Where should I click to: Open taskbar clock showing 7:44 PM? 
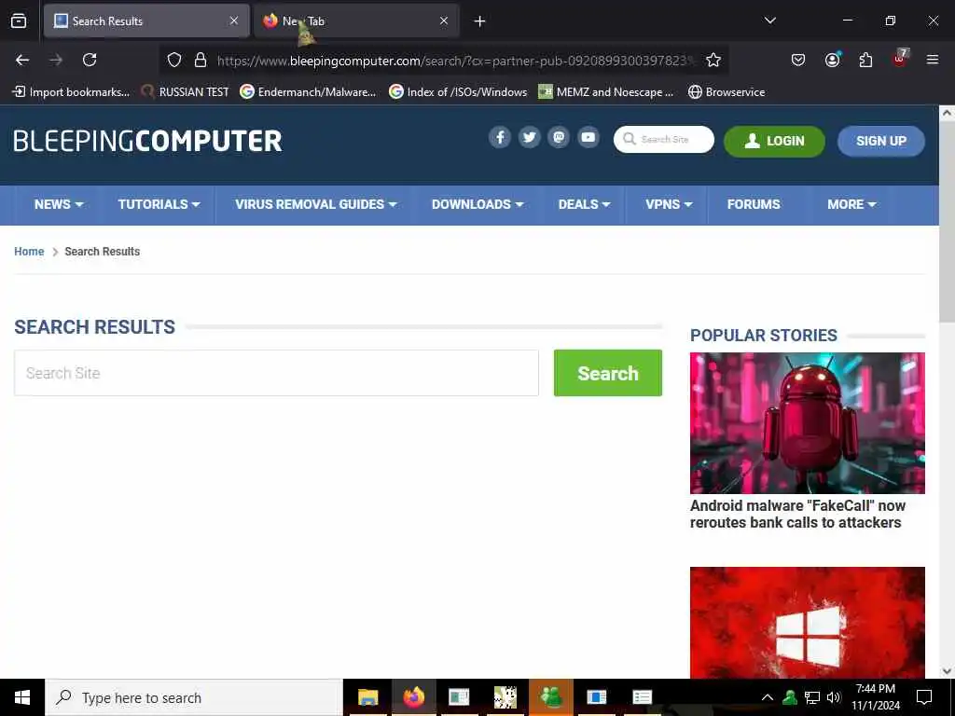click(x=875, y=697)
